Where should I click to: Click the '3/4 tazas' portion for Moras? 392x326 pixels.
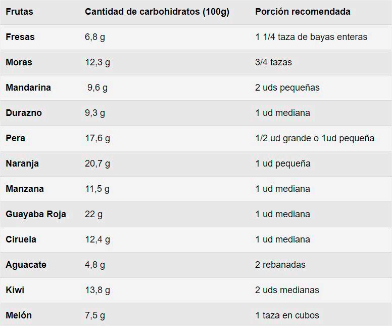tap(273, 62)
